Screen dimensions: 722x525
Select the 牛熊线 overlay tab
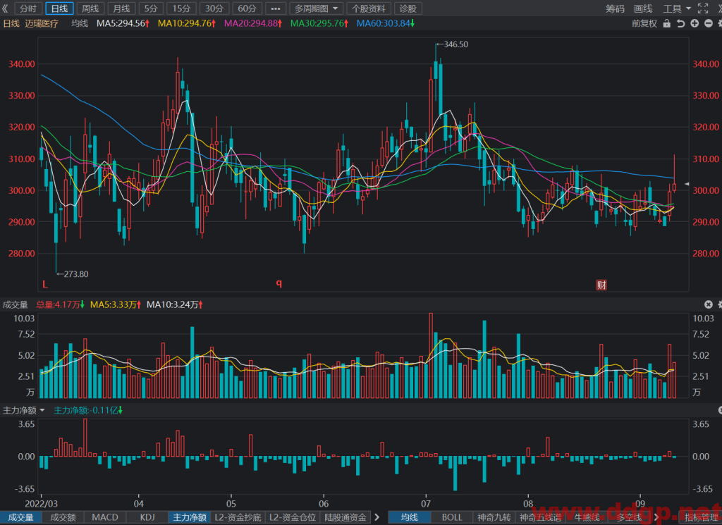587,517
